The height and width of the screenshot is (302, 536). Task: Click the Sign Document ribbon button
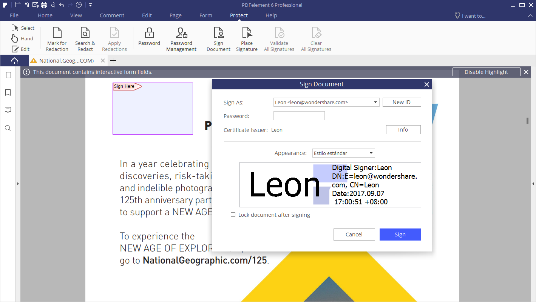point(218,39)
